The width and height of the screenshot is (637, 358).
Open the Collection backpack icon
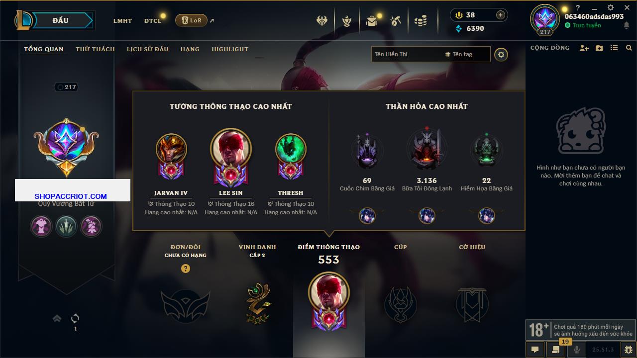(x=372, y=21)
